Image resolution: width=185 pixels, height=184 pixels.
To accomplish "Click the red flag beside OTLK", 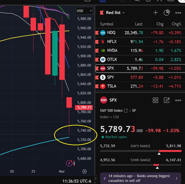I will pyautogui.click(x=97, y=59).
